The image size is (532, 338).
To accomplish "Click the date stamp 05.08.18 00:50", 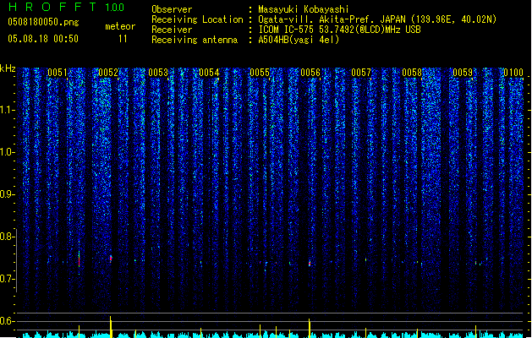I will 43,39.
